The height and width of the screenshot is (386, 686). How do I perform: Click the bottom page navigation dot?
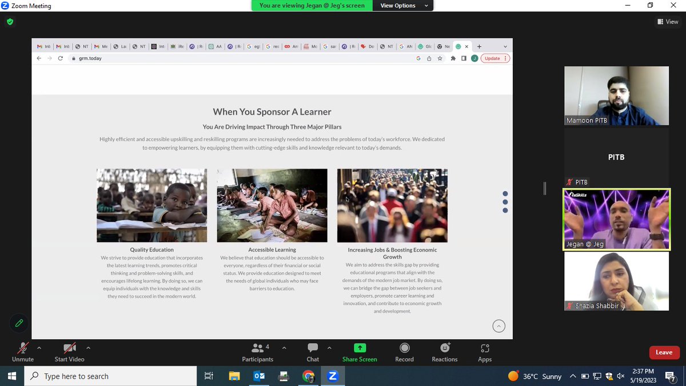(x=505, y=210)
